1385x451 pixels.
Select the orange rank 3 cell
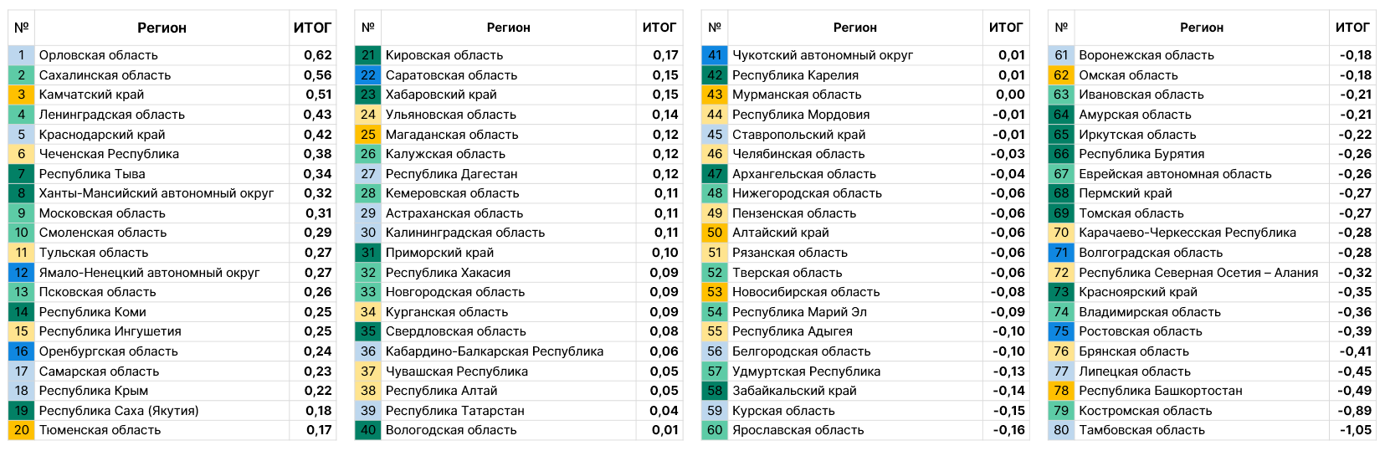click(21, 95)
